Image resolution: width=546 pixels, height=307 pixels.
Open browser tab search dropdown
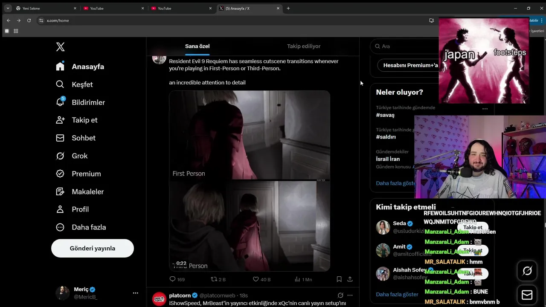(8, 8)
